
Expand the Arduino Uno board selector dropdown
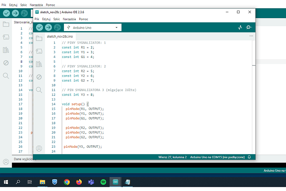92,28
